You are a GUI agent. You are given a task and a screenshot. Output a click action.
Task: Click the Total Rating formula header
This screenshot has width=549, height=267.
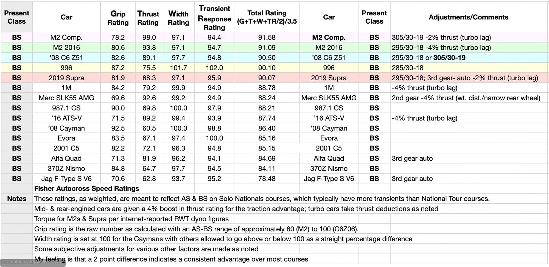point(267,17)
